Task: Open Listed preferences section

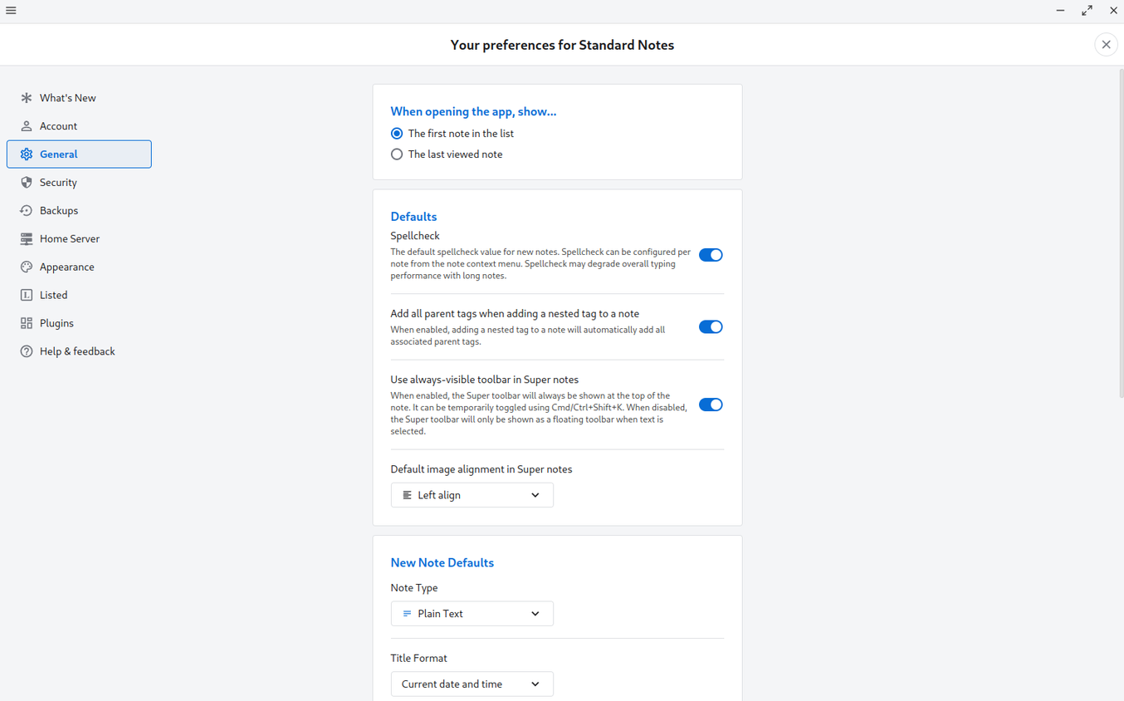Action: pos(79,296)
